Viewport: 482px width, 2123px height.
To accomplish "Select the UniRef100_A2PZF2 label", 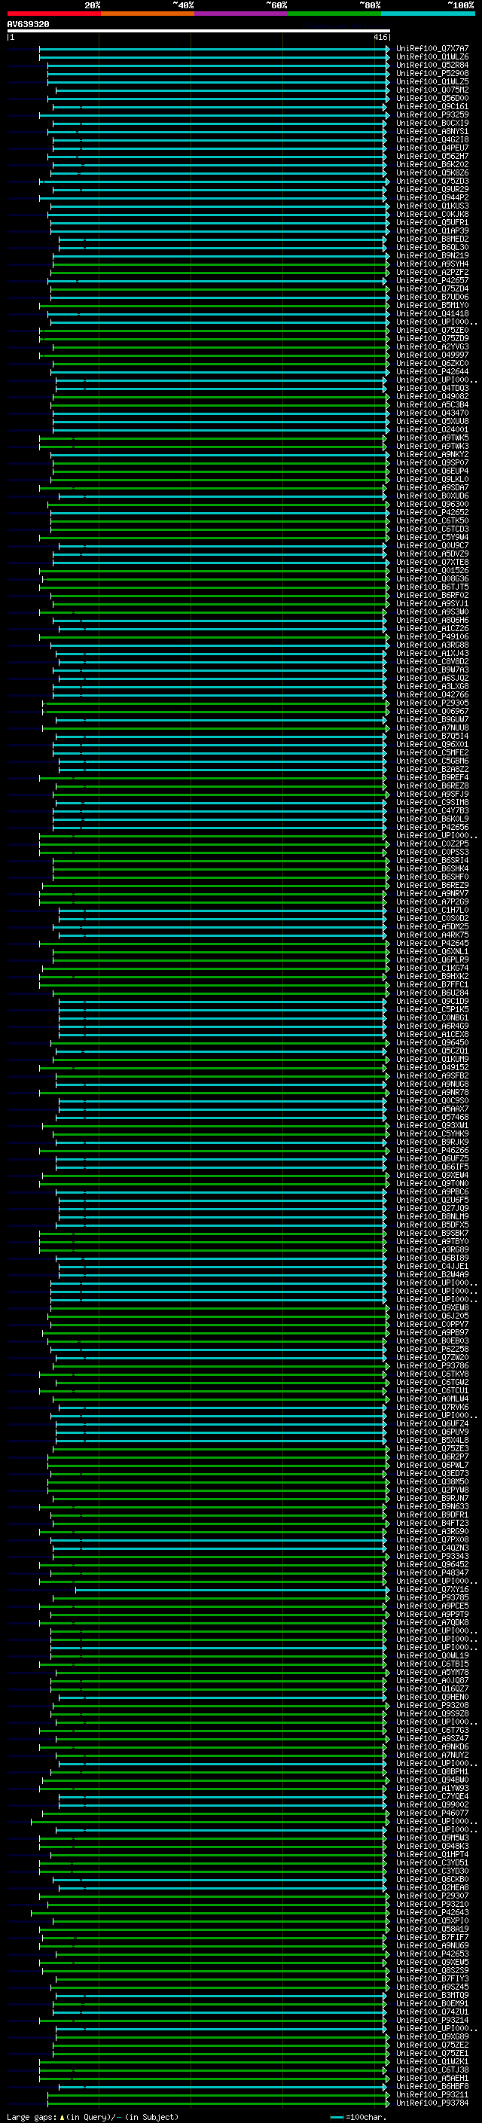I will [x=432, y=272].
